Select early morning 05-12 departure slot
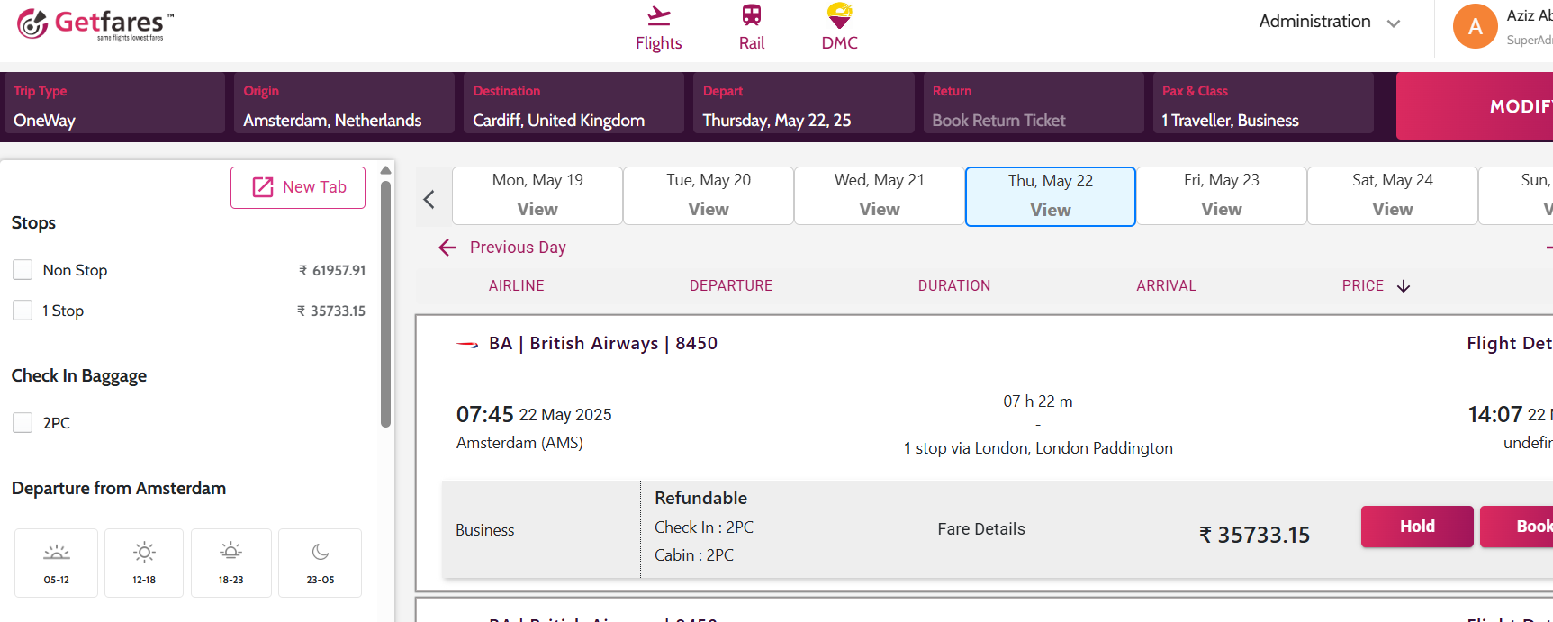 coord(56,563)
